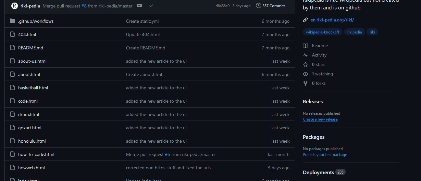The width and height of the screenshot is (421, 181).
Task: Open pull request #6 commit link
Action: tap(167, 154)
